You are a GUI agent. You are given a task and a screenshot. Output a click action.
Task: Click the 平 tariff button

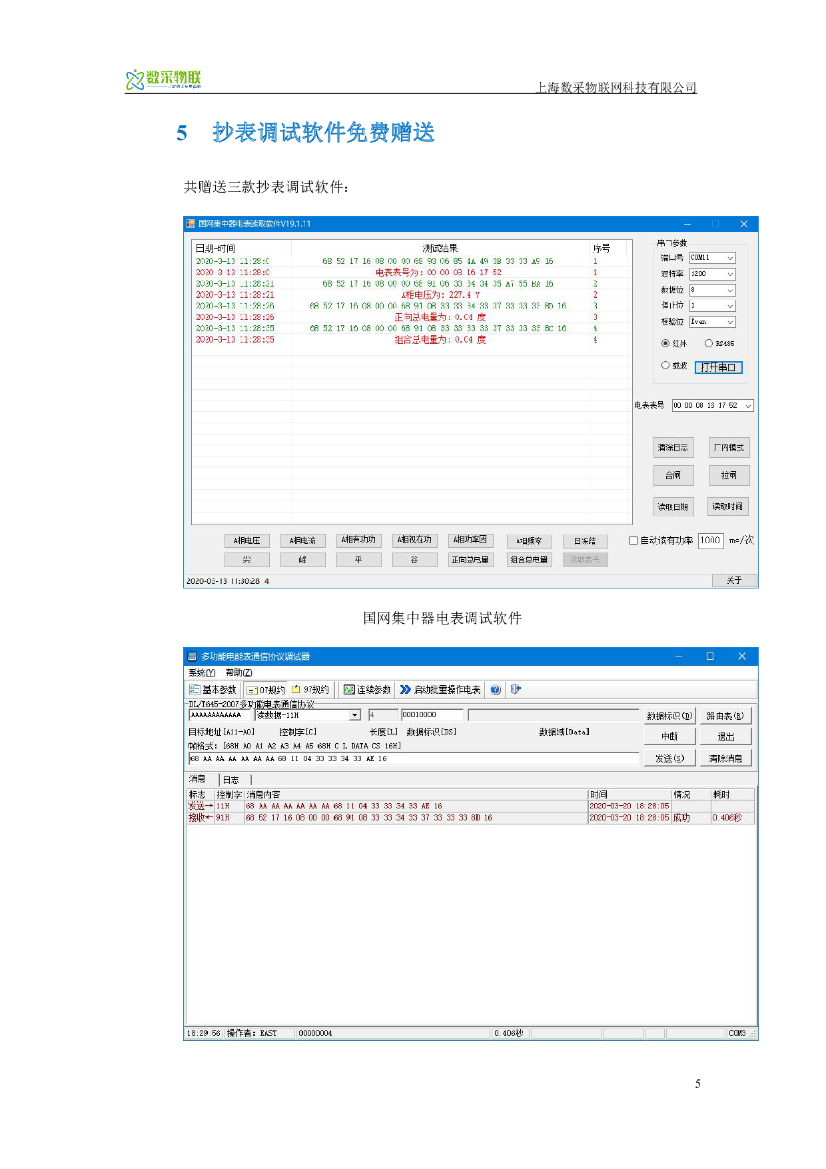pos(358,560)
